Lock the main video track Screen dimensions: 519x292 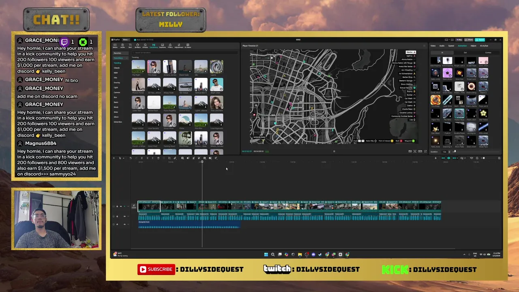pos(117,206)
